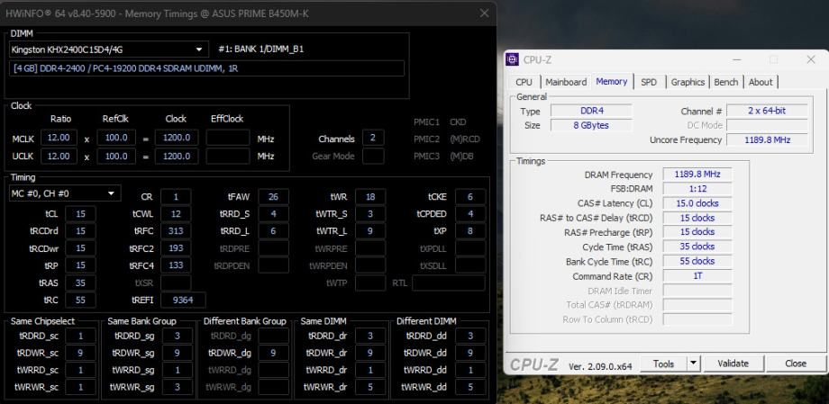
Task: Select the tWRWR_dr value 5
Action: click(x=370, y=387)
